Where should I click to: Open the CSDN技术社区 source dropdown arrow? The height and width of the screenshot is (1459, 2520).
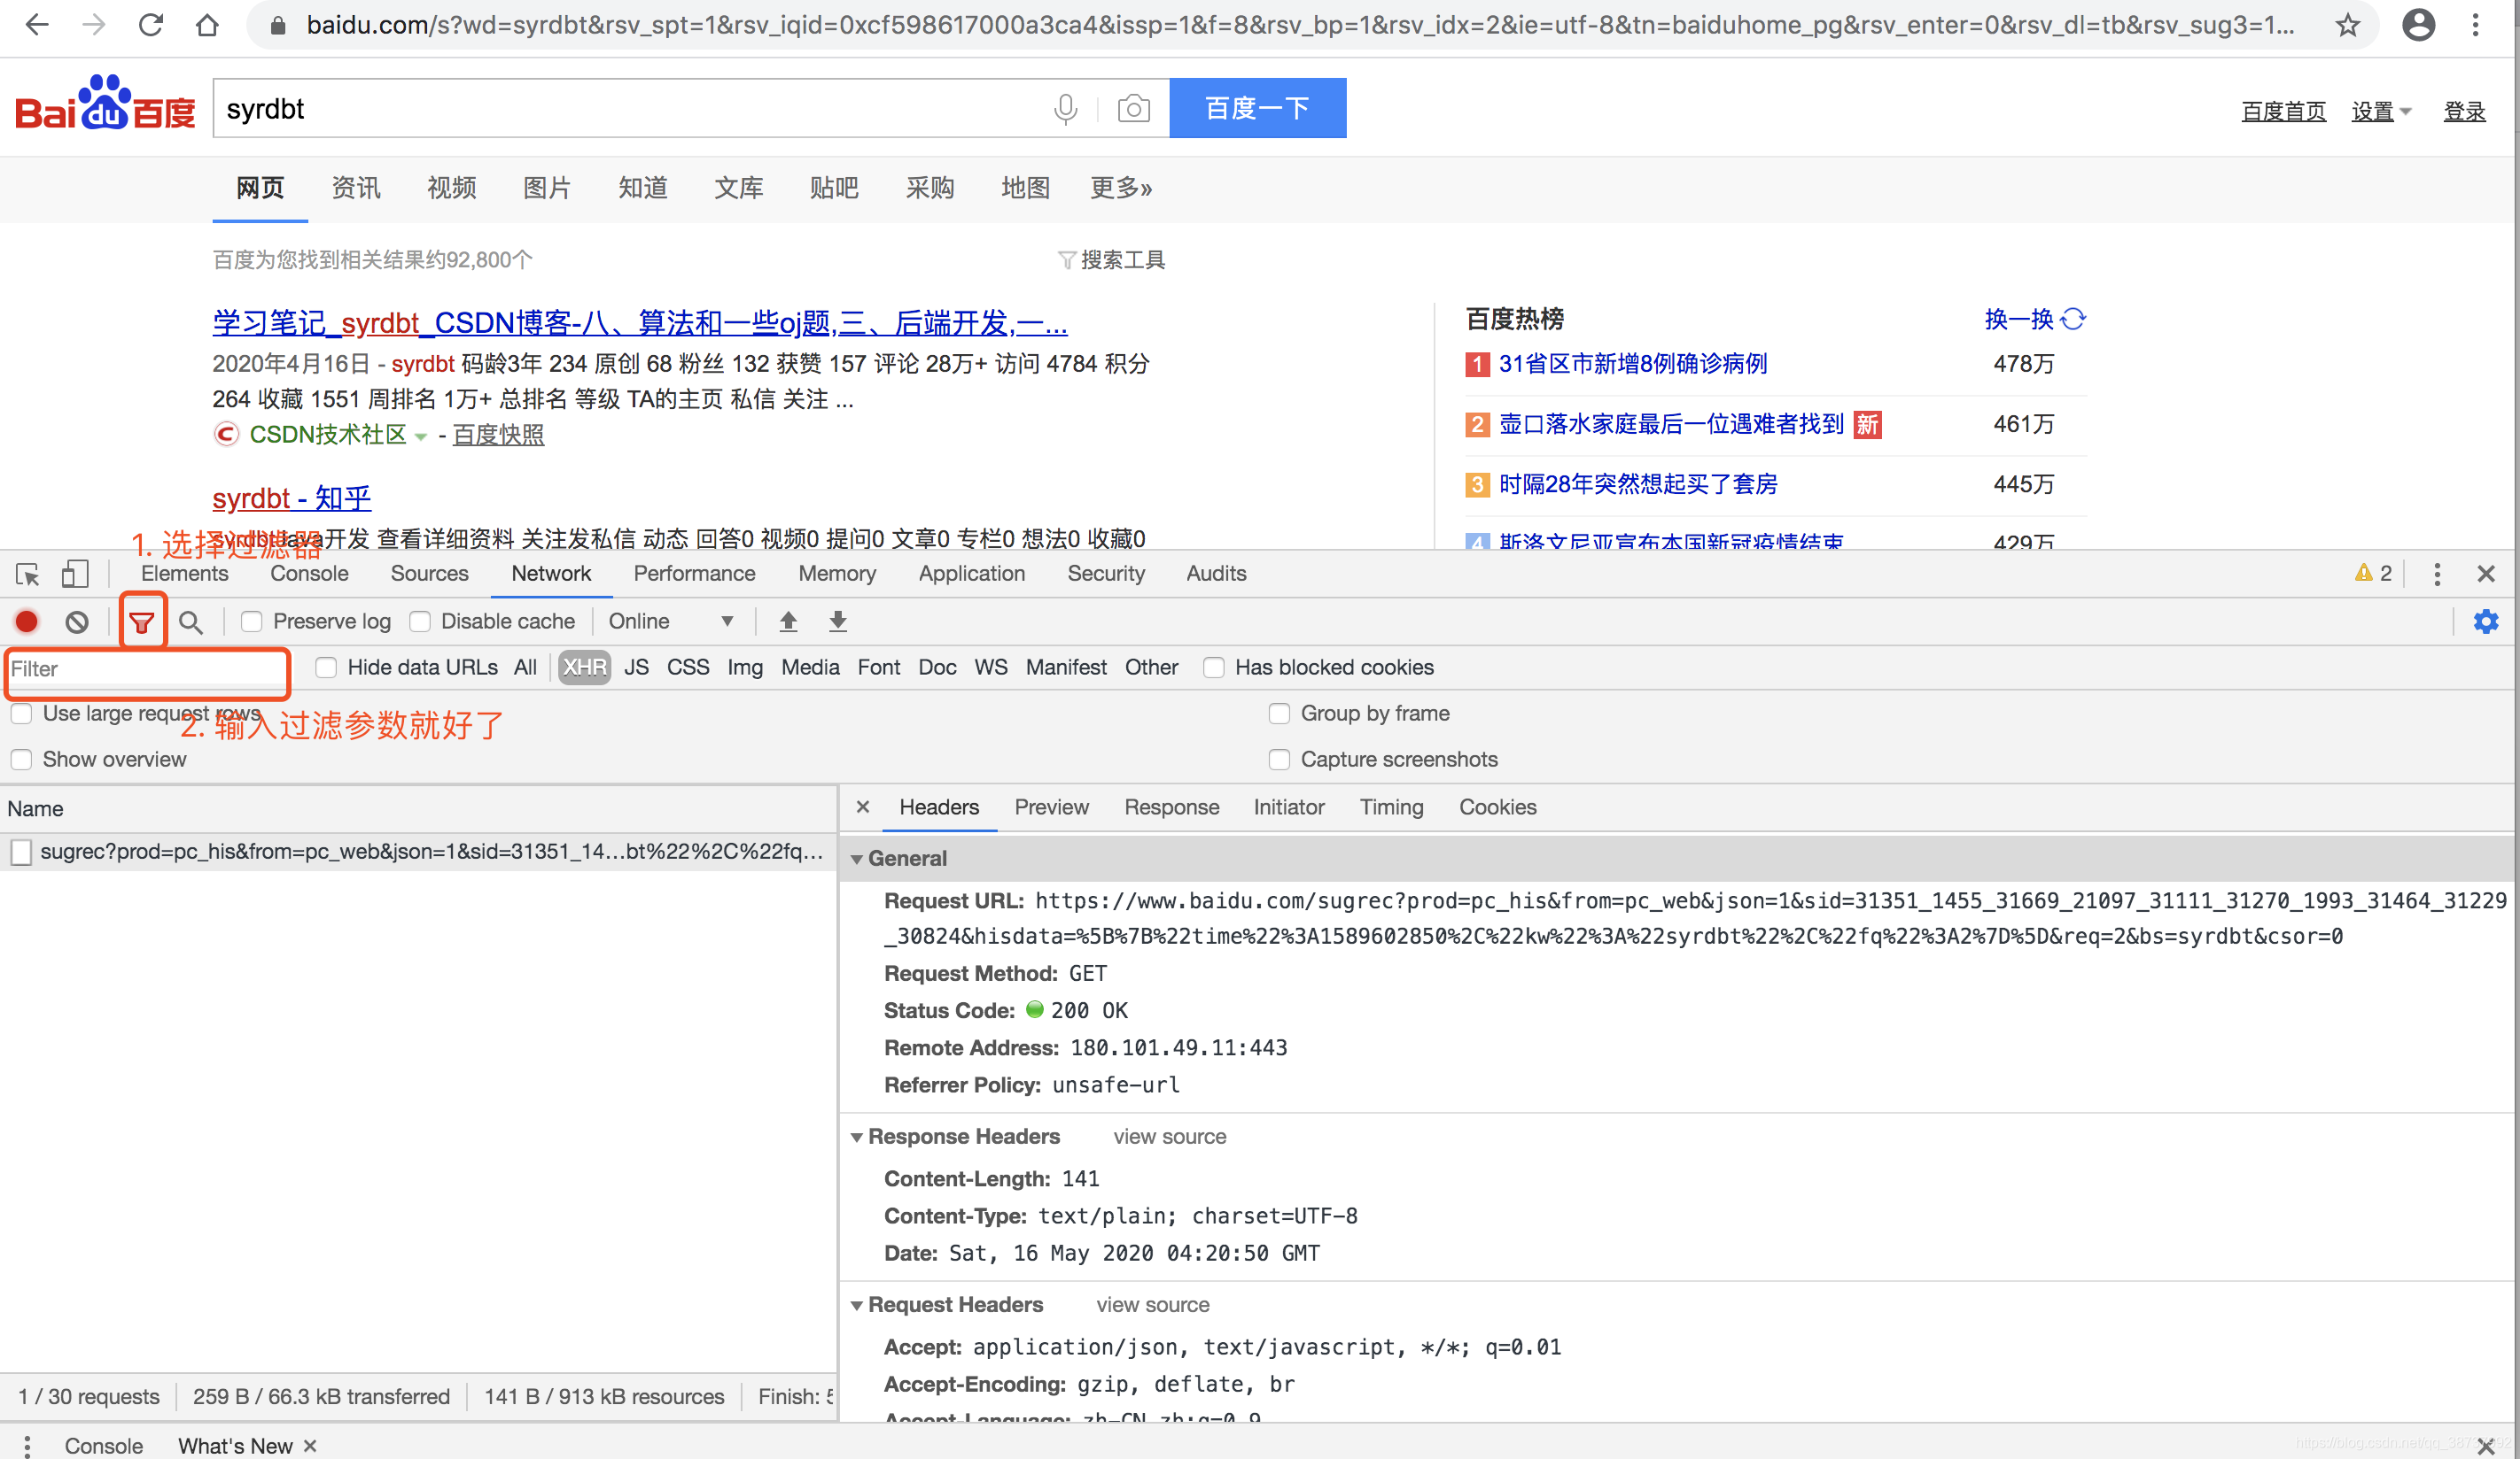pyautogui.click(x=421, y=436)
